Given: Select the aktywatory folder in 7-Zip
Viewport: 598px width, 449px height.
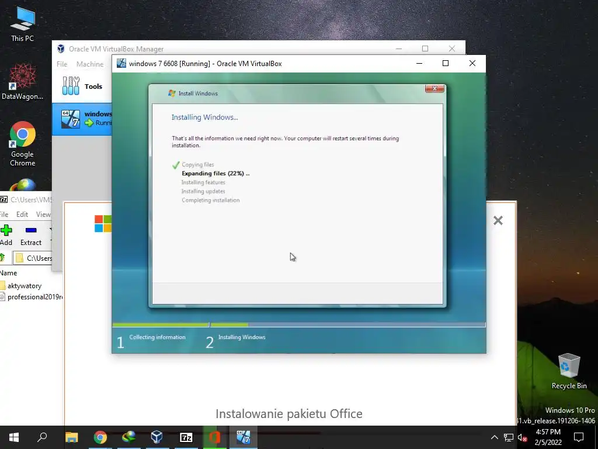Looking at the screenshot, I should click(x=21, y=285).
